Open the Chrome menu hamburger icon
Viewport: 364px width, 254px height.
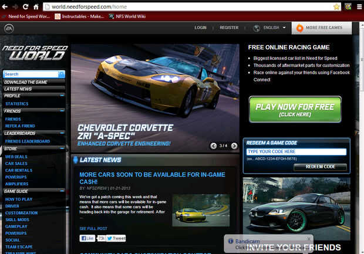359,6
